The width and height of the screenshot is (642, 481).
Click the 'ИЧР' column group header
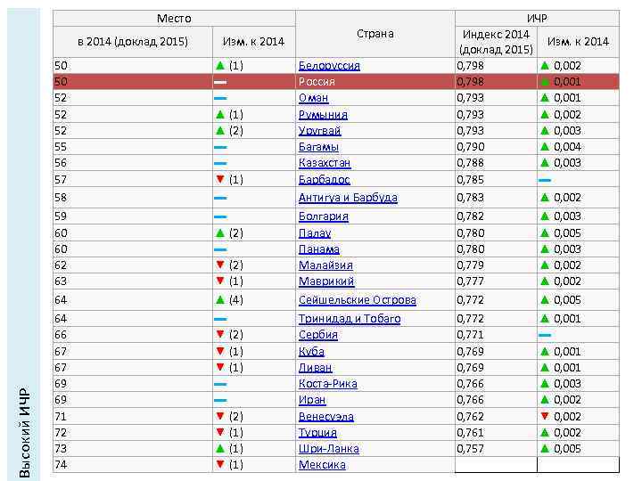[x=537, y=19]
